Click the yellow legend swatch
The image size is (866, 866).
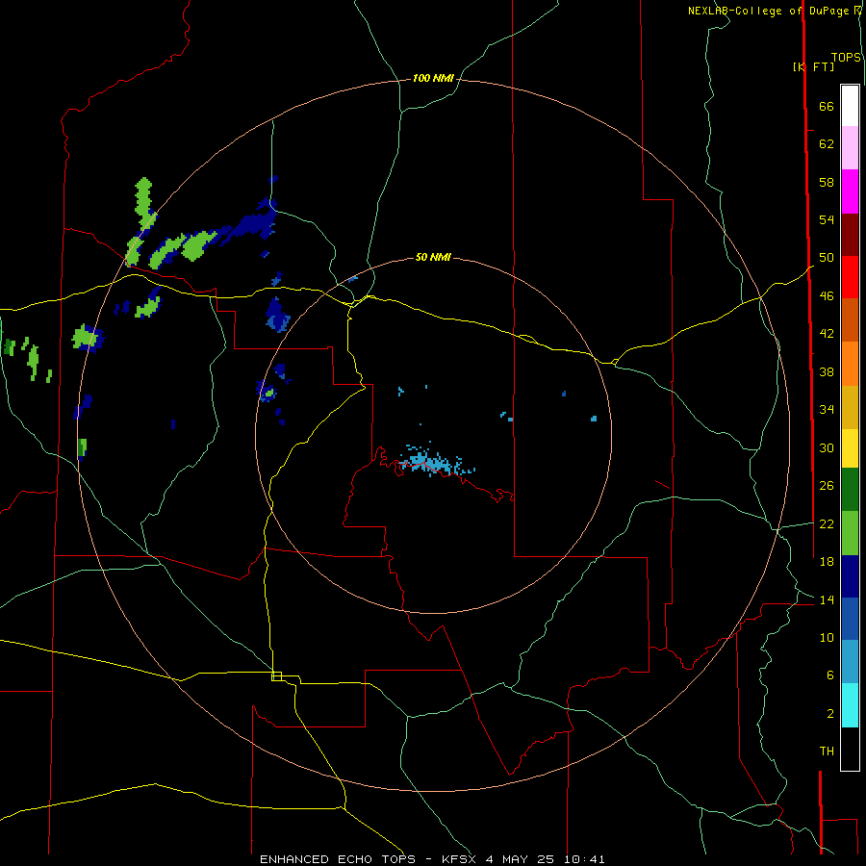pyautogui.click(x=850, y=448)
